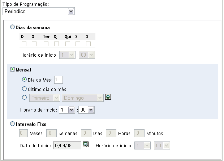Image resolution: width=224 pixels, height=161 pixels.
Task: Tick the Ter weekday checkbox
Action: click(46, 44)
